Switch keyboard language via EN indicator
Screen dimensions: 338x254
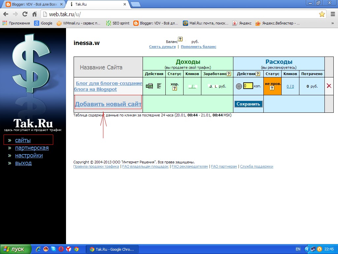pos(298,249)
